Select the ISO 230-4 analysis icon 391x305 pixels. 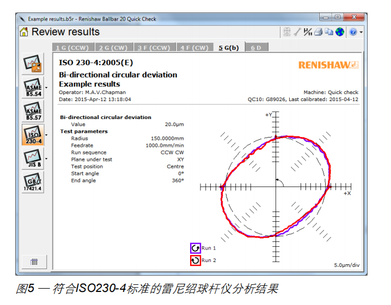pyautogui.click(x=33, y=135)
